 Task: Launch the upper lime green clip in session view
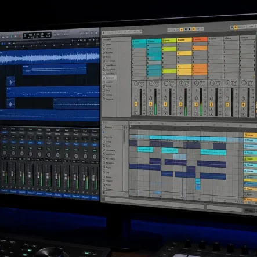(169, 49)
